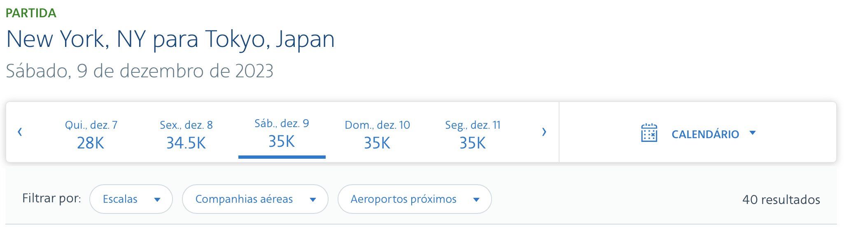Click the 40 resultados count text
Image resolution: width=858 pixels, height=227 pixels.
coord(781,200)
